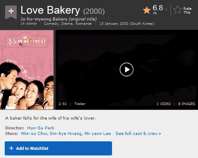
Task: Open the 15 January 2000 release date link
Action: [127, 23]
